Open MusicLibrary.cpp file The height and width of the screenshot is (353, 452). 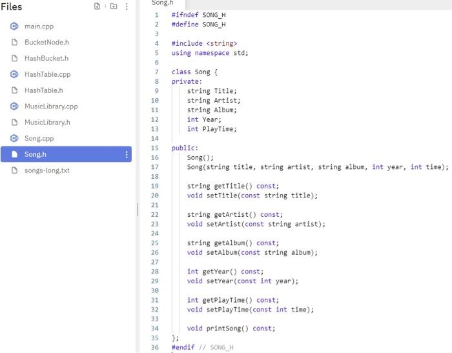51,106
